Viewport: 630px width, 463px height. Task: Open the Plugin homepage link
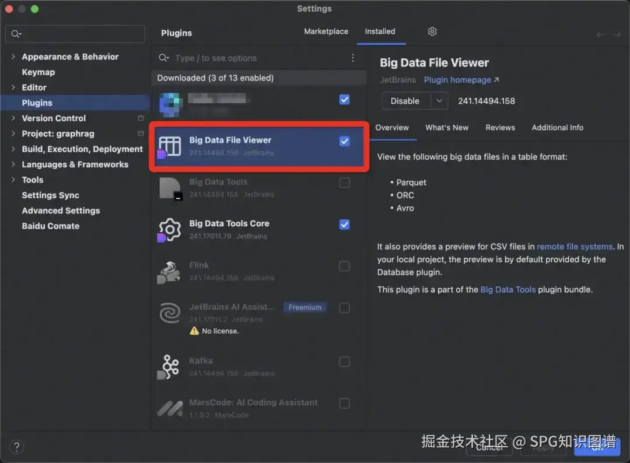pyautogui.click(x=461, y=80)
